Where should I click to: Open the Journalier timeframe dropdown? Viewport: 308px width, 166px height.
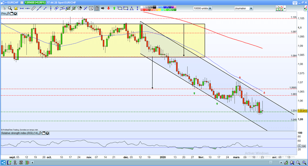coord(251,9)
